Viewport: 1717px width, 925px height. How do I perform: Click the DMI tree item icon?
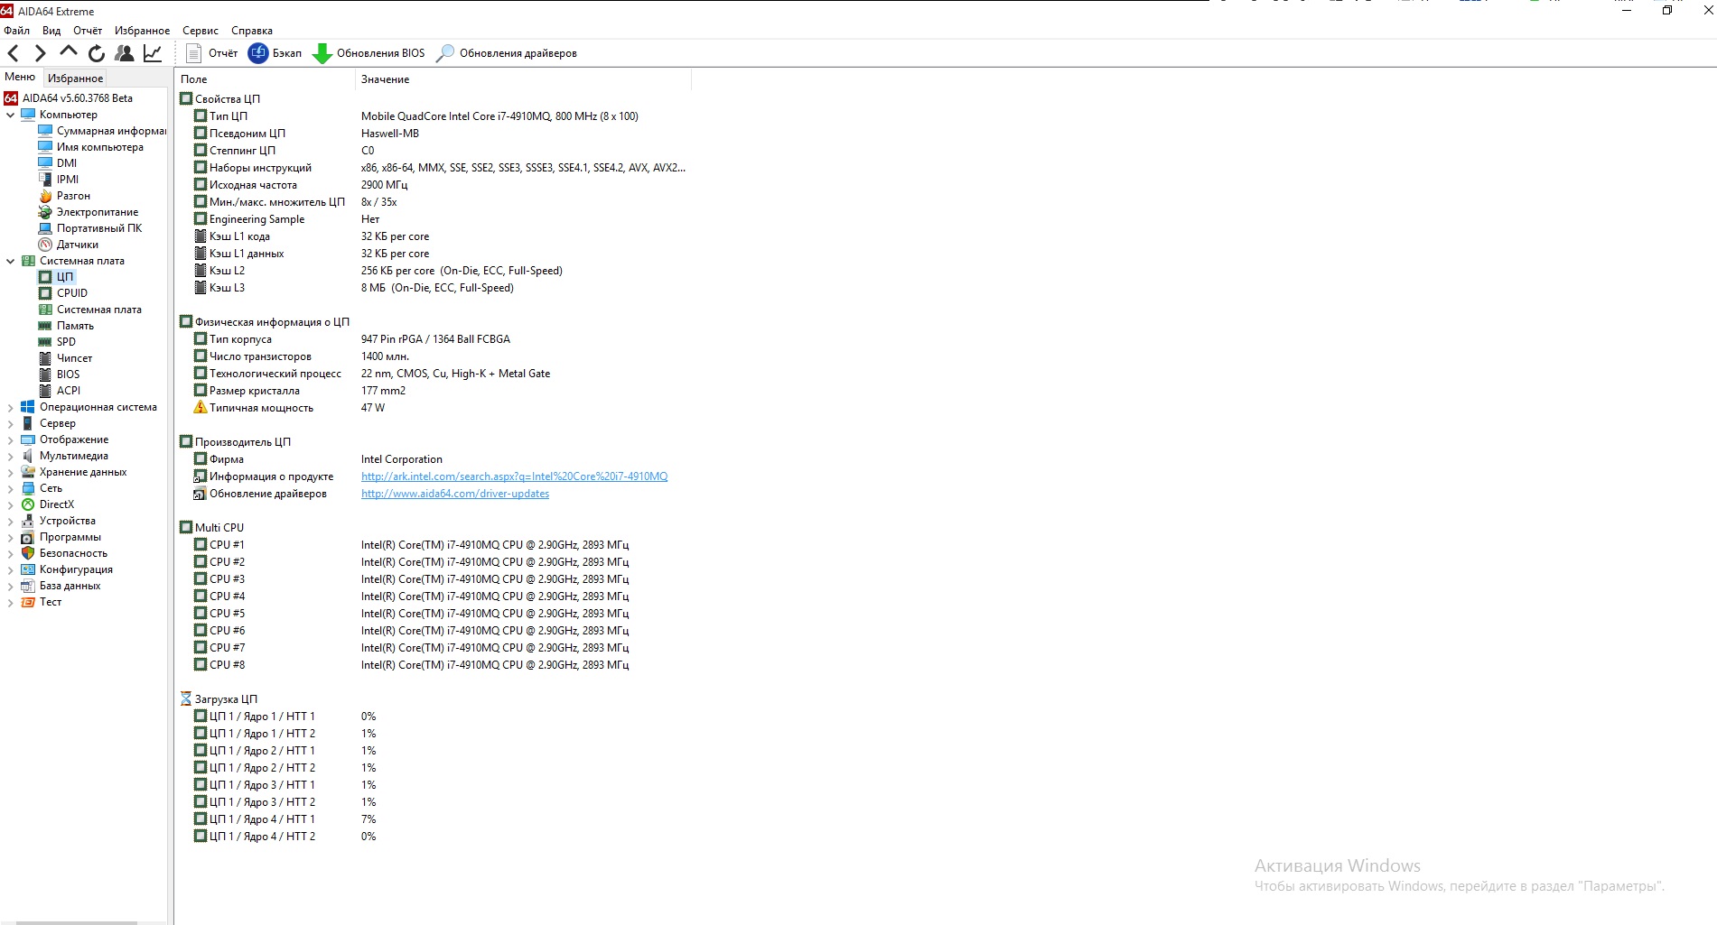(x=45, y=163)
